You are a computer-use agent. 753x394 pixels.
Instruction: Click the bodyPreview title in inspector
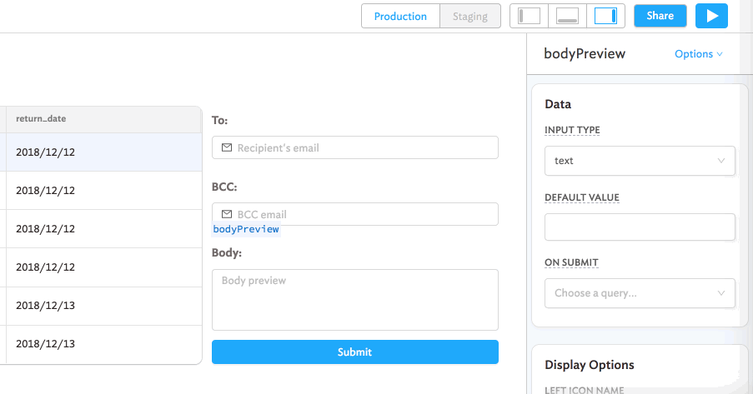click(585, 54)
